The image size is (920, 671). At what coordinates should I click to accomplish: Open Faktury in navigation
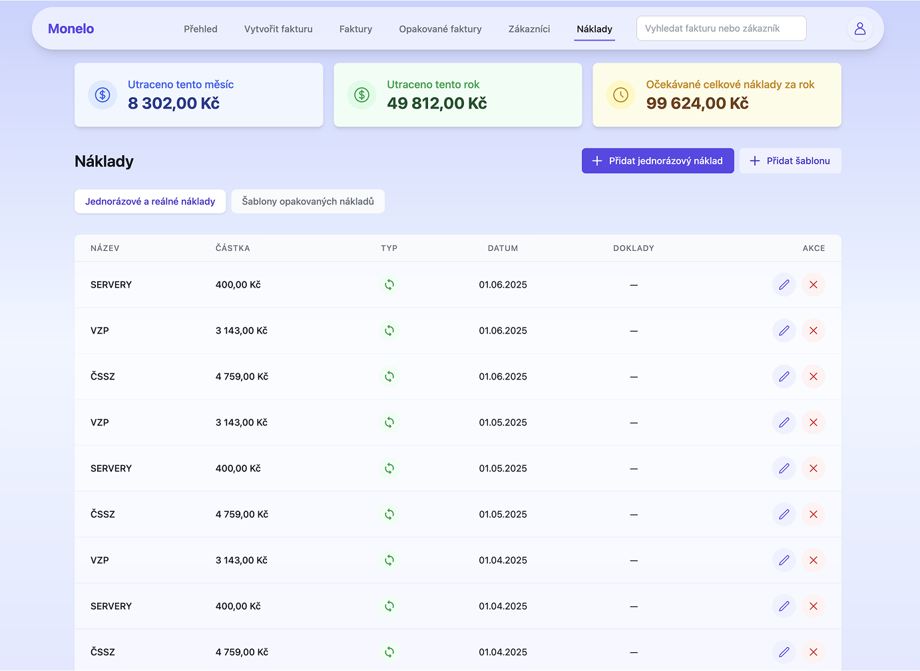(x=355, y=29)
